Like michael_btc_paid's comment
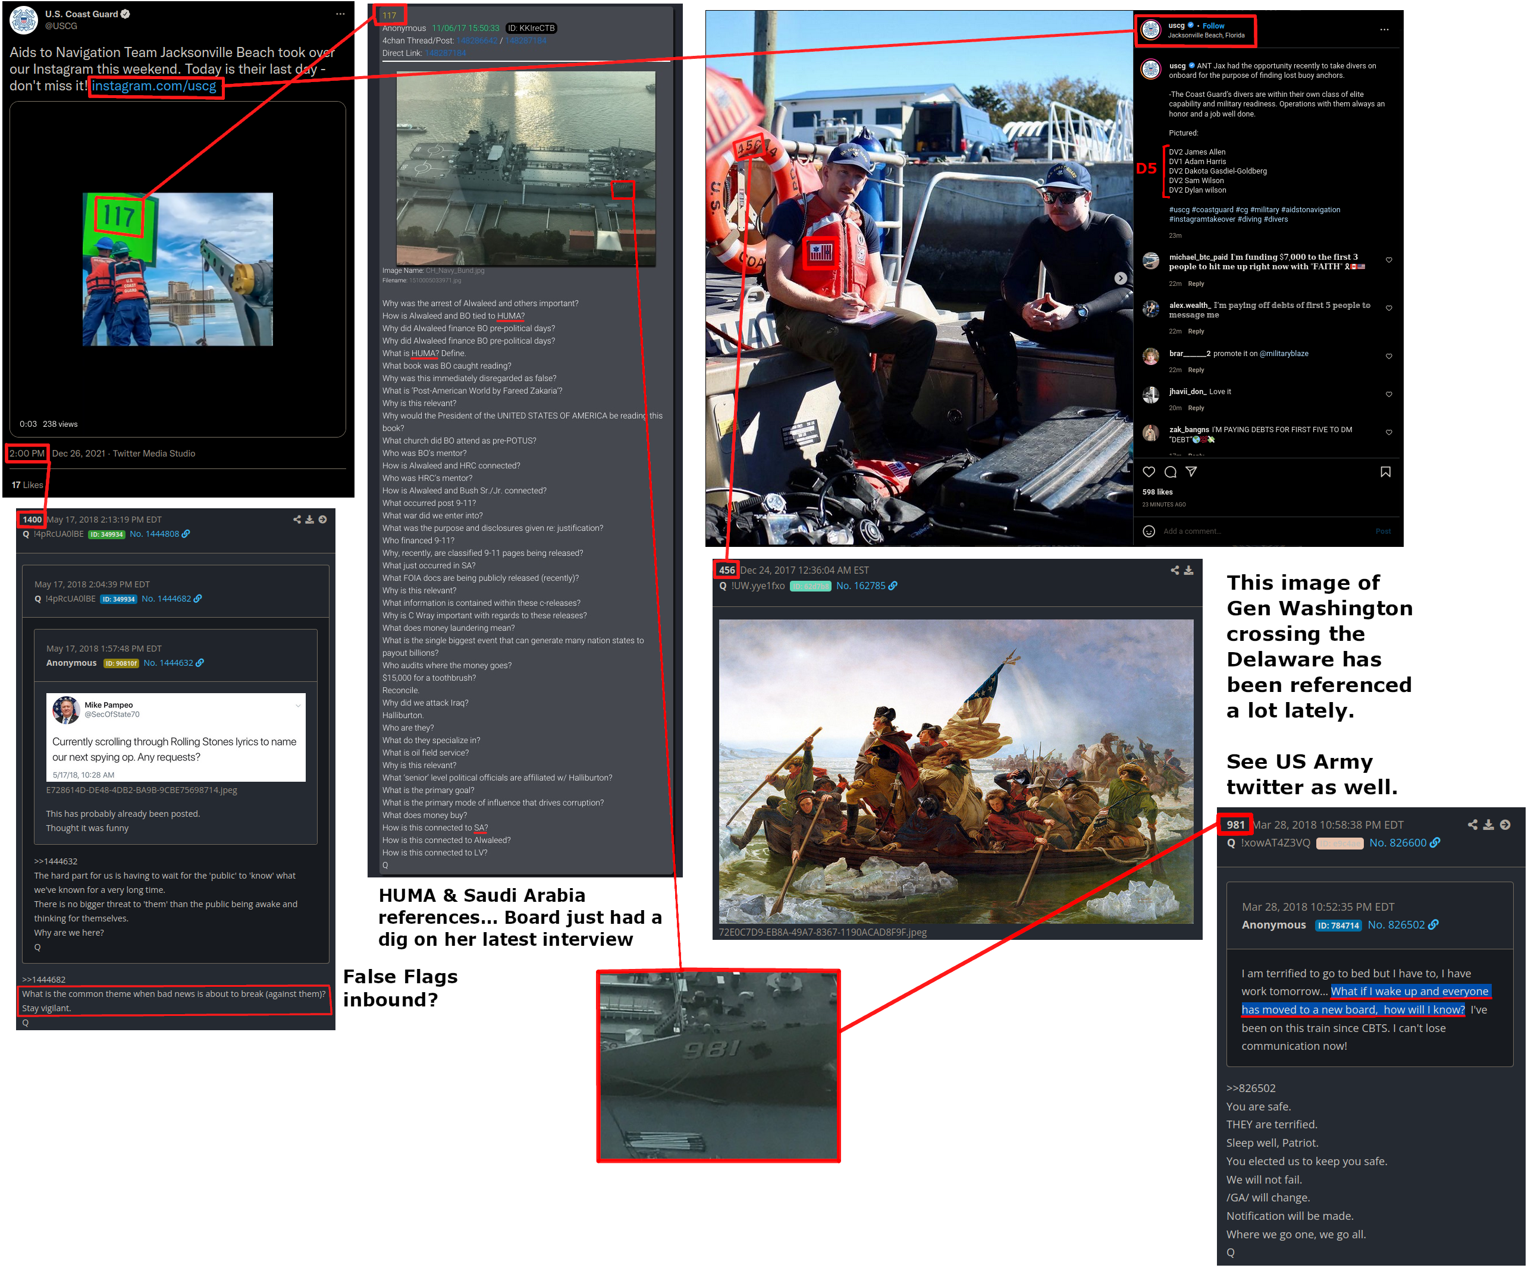 (x=1389, y=260)
